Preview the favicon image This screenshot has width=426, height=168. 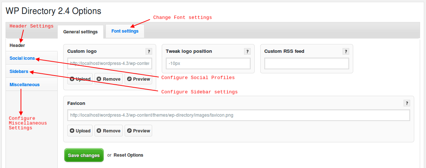(x=138, y=131)
